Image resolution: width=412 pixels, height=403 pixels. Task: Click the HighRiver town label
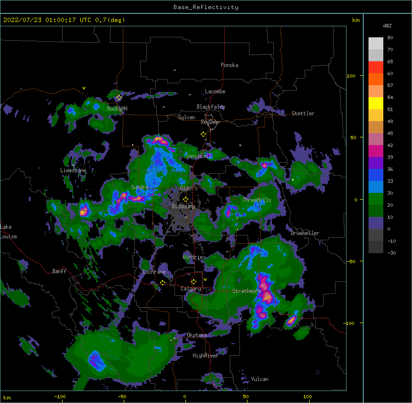coord(206,356)
